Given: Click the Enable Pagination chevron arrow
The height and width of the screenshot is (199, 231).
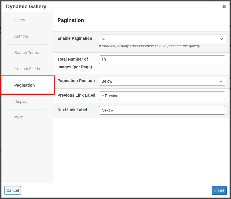Looking at the screenshot, I should point(221,39).
